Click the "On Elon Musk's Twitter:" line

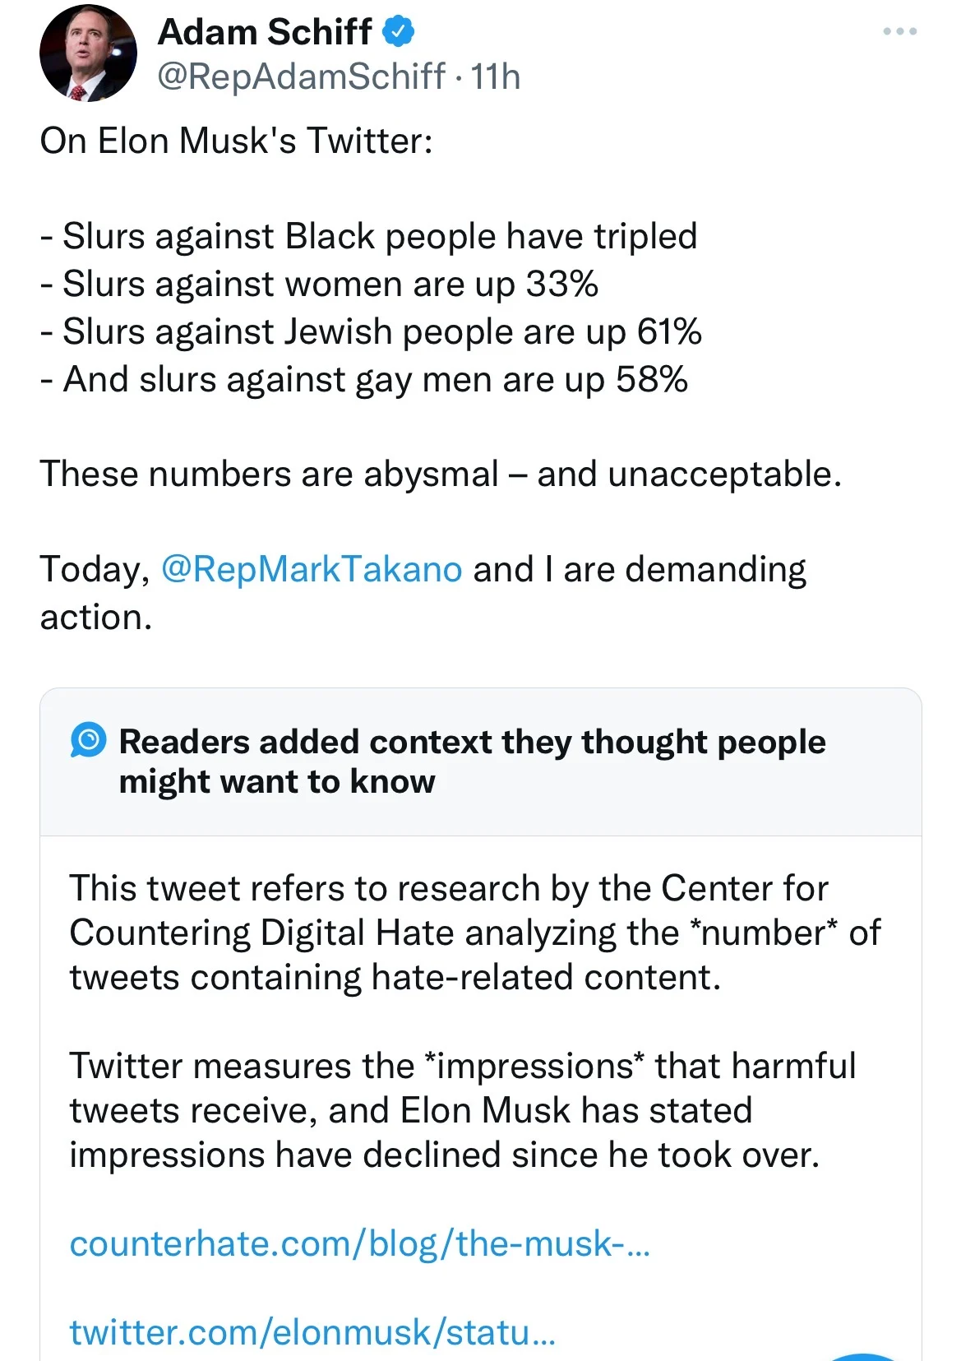(x=236, y=141)
